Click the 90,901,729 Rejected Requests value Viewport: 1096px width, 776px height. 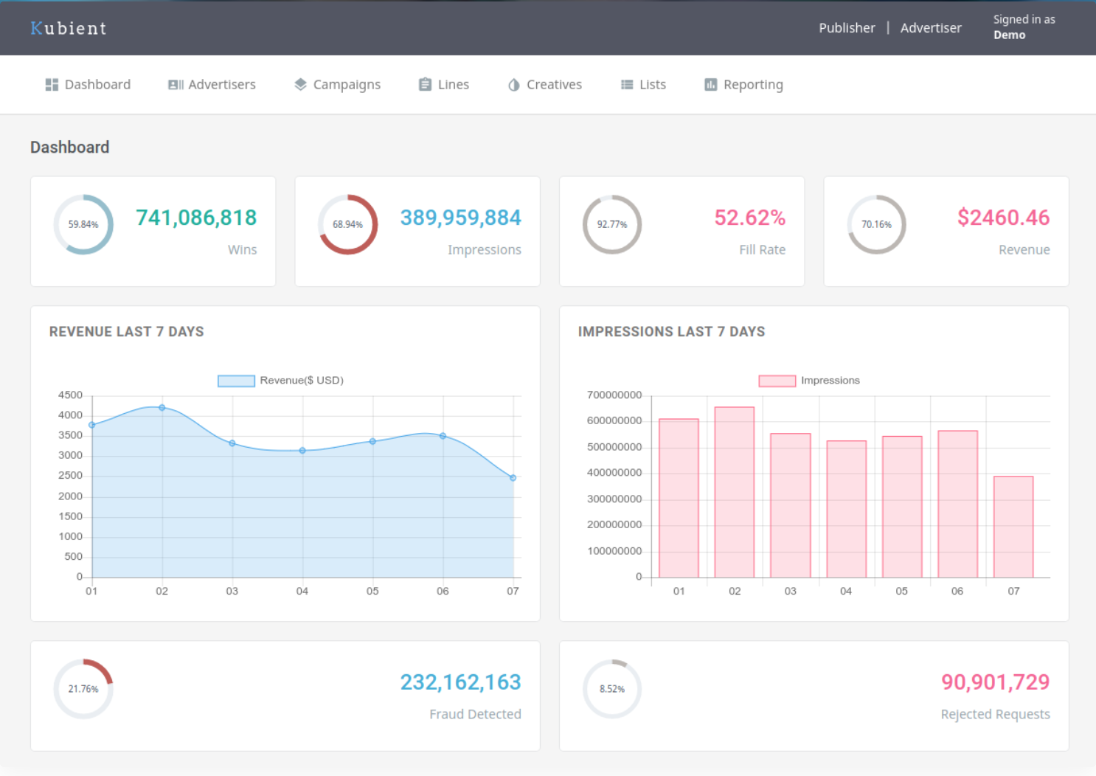point(995,682)
